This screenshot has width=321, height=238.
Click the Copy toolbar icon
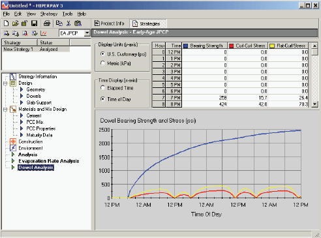coord(59,23)
